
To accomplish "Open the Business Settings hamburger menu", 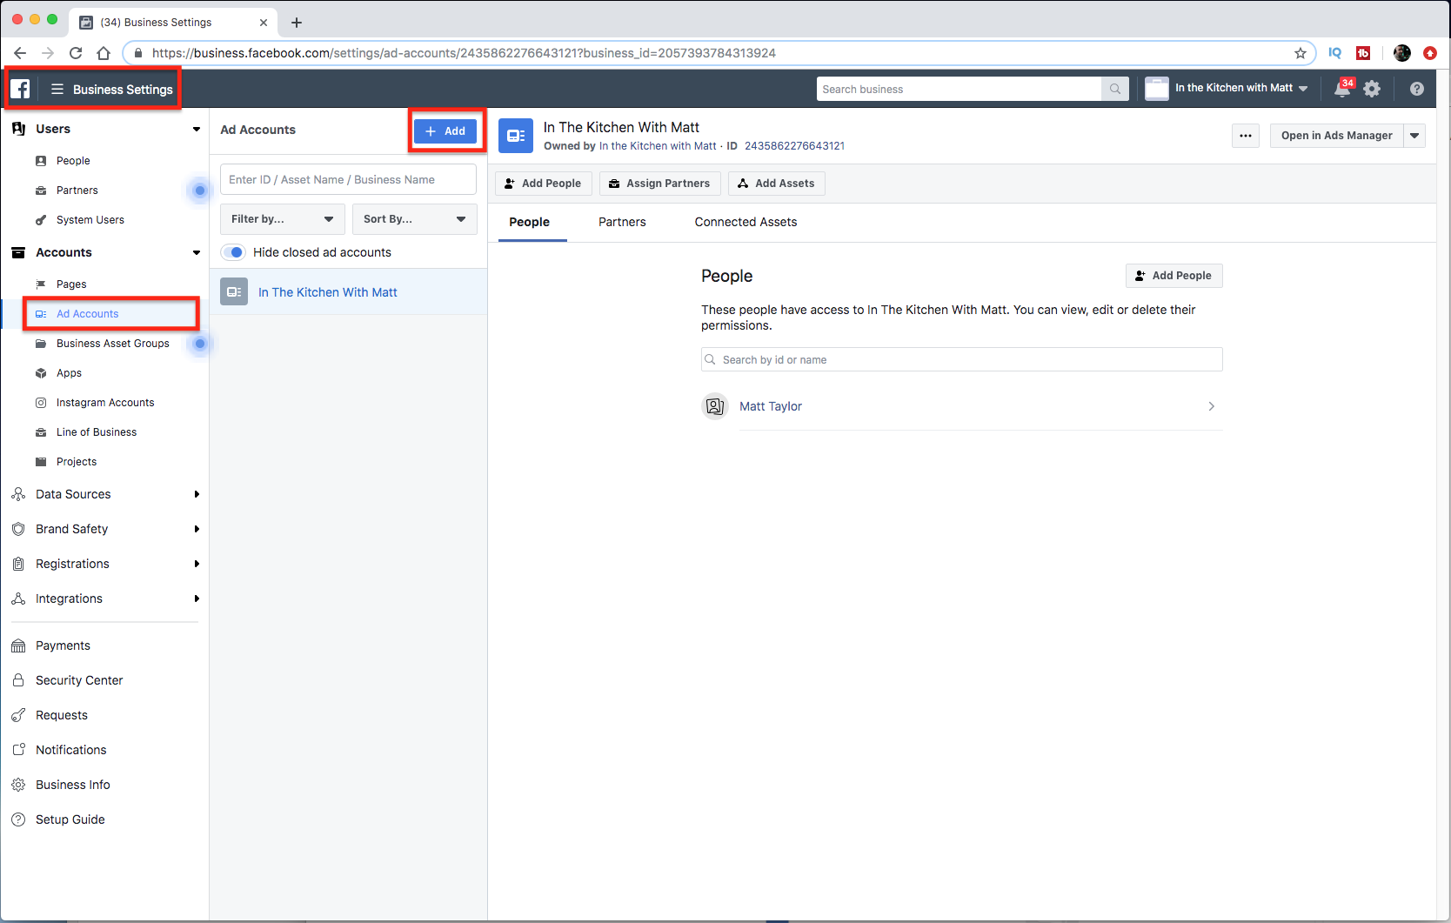I will tap(57, 89).
